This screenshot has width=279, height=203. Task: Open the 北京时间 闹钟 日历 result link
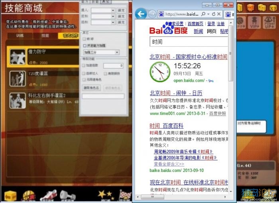click(x=176, y=93)
